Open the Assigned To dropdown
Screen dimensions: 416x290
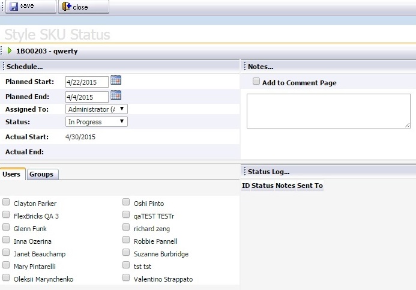coord(97,109)
